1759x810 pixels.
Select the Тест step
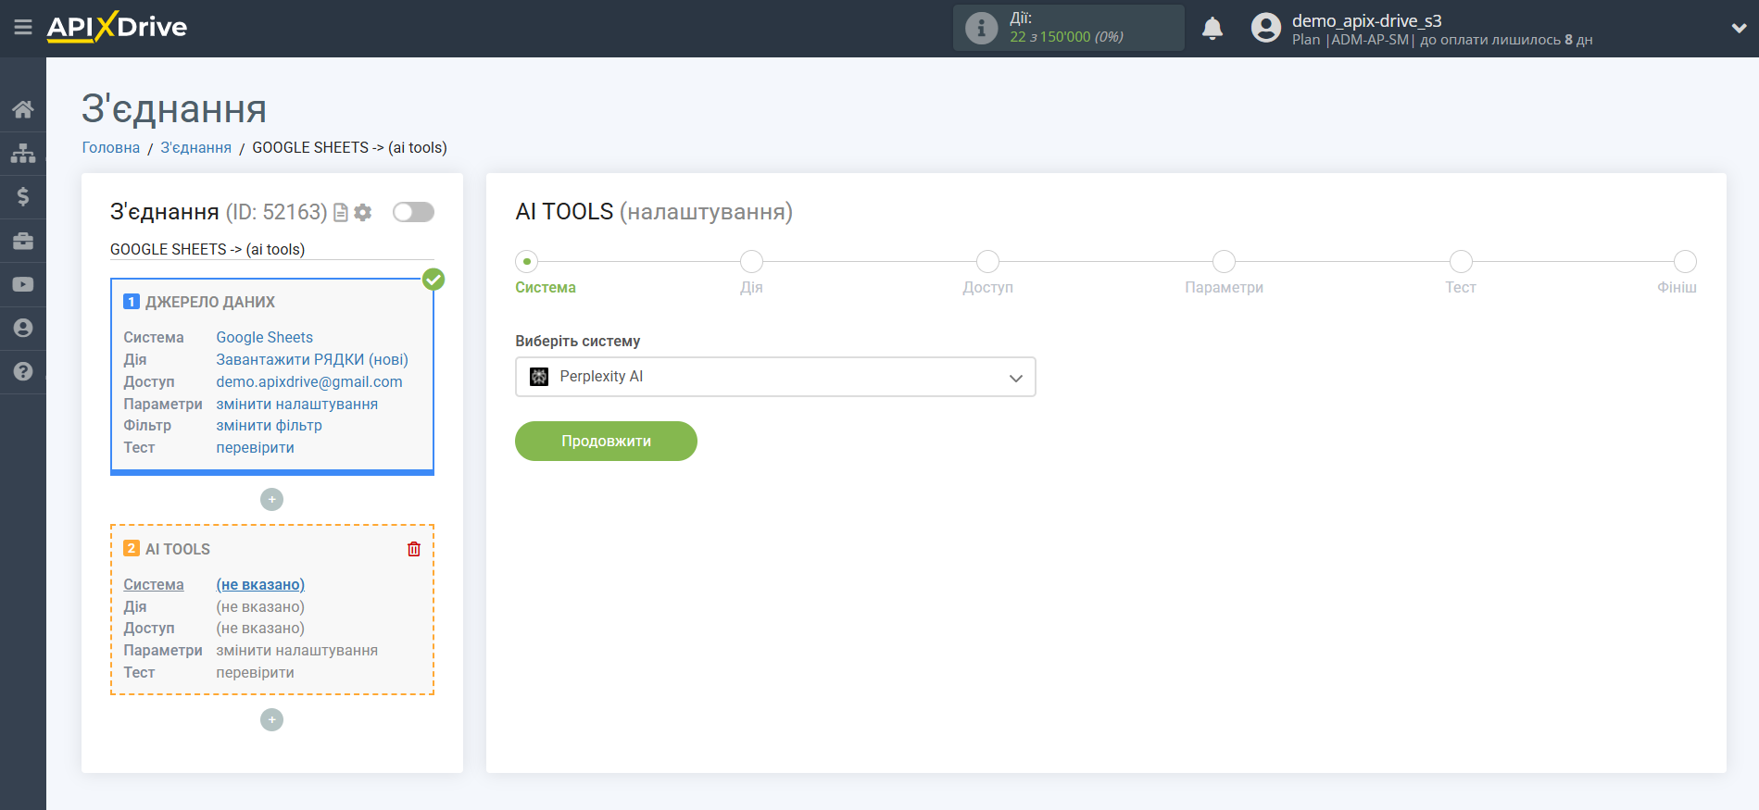click(1461, 262)
